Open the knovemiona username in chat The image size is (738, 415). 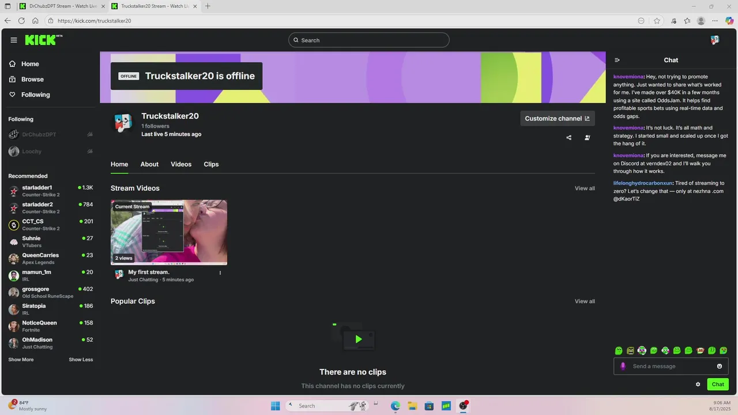pyautogui.click(x=628, y=77)
